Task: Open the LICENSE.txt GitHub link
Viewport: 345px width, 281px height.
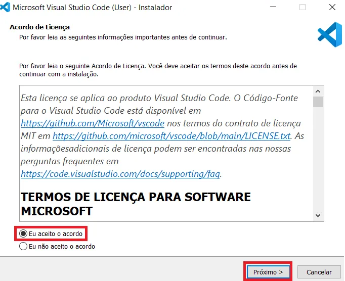Action: (x=171, y=136)
